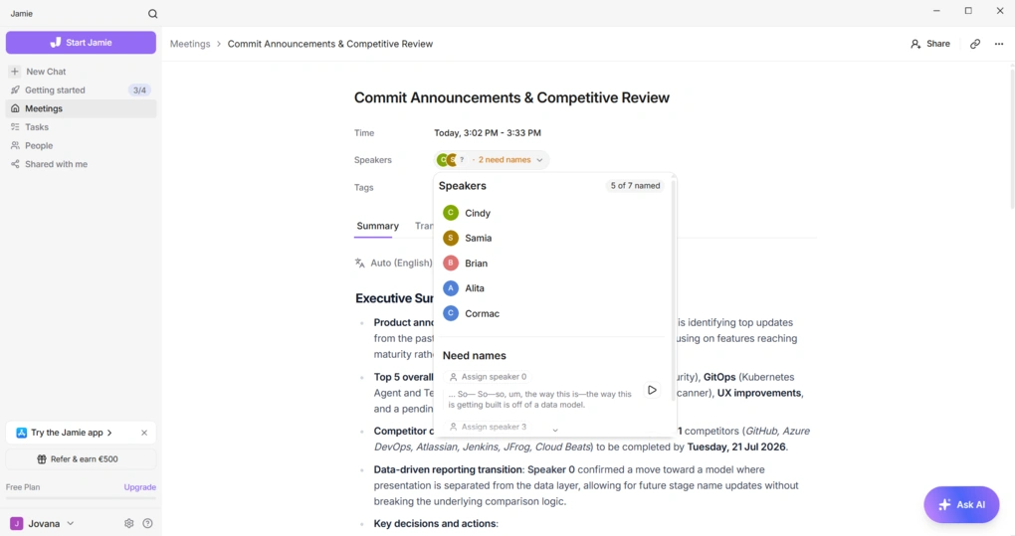Viewport: 1015px width, 536px height.
Task: Click the Upgrade plan link
Action: tap(140, 487)
